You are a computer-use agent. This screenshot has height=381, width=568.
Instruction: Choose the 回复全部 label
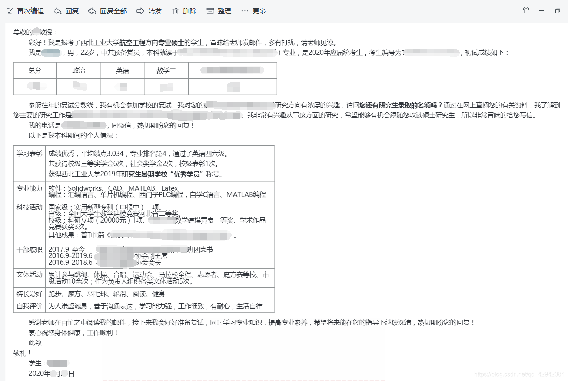(113, 11)
